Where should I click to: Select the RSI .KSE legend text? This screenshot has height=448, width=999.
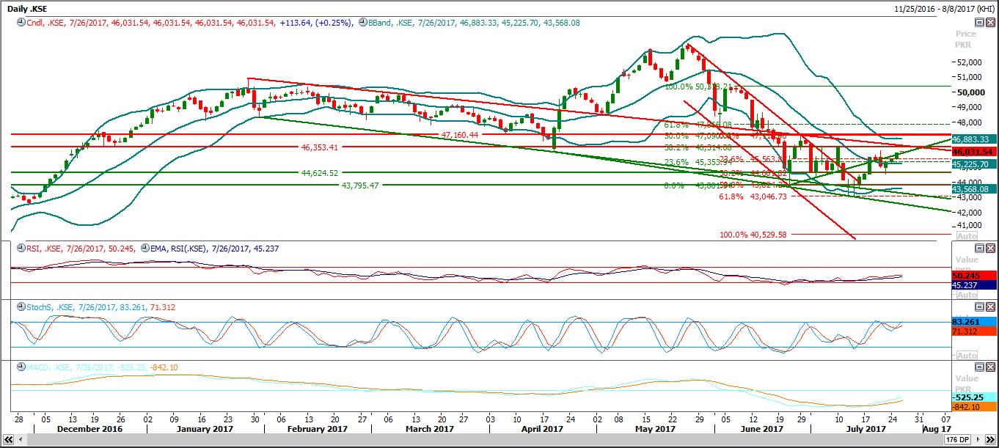click(x=81, y=249)
